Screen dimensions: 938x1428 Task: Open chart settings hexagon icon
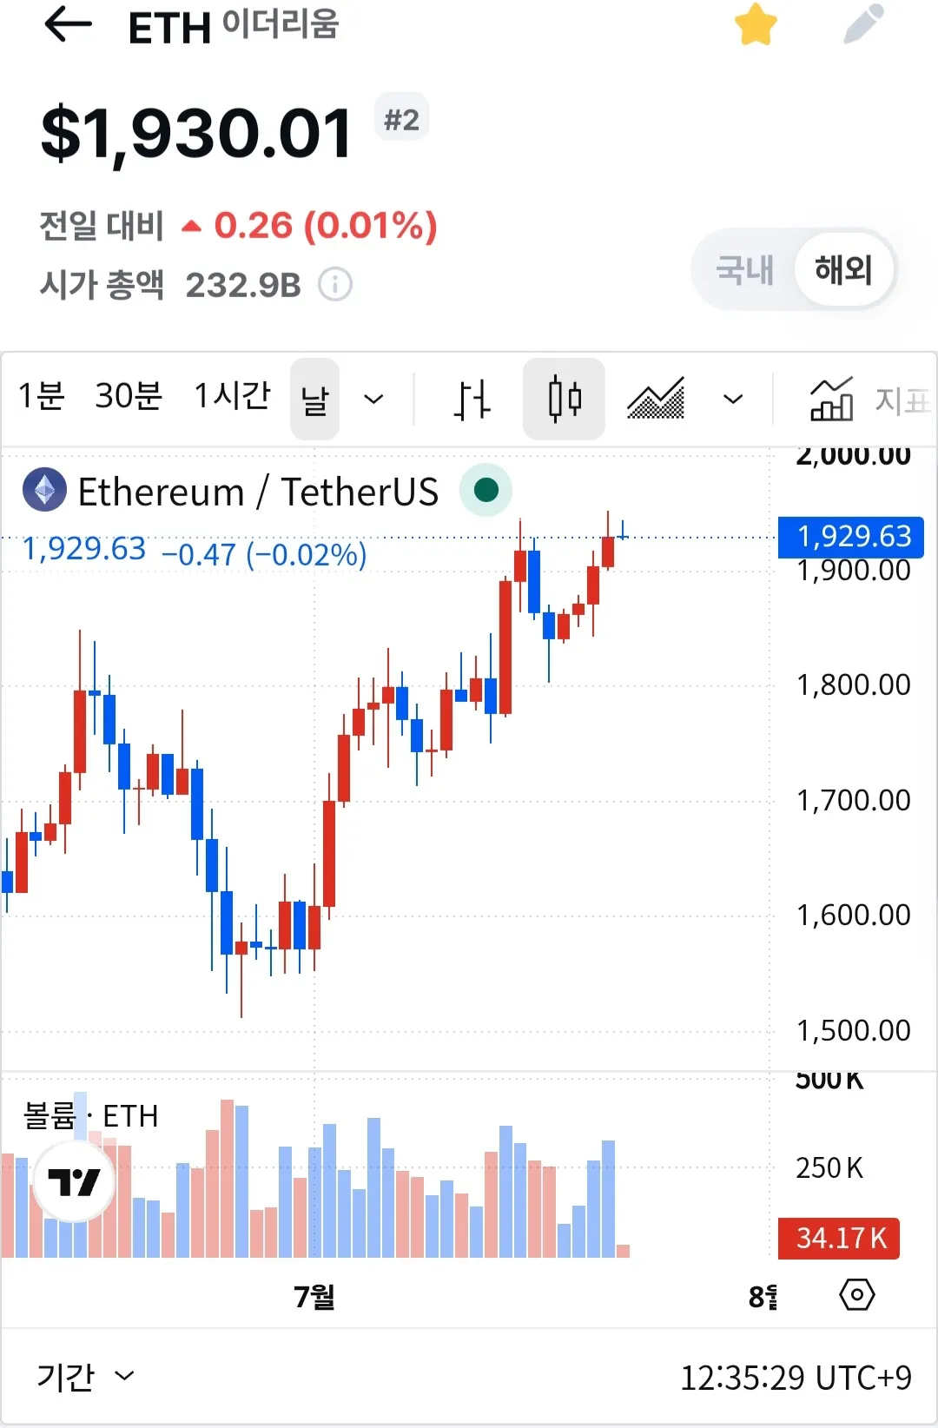click(x=857, y=1295)
